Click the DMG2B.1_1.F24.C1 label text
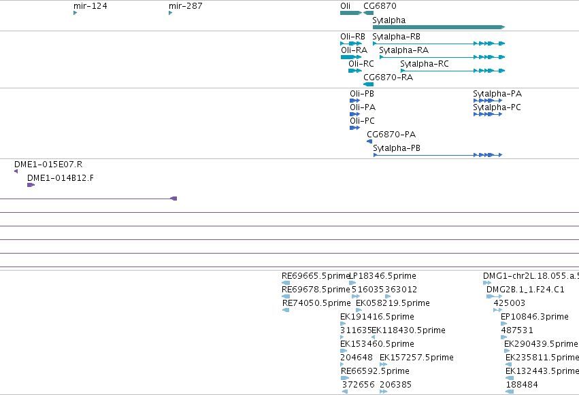The width and height of the screenshot is (579, 395). coord(525,290)
